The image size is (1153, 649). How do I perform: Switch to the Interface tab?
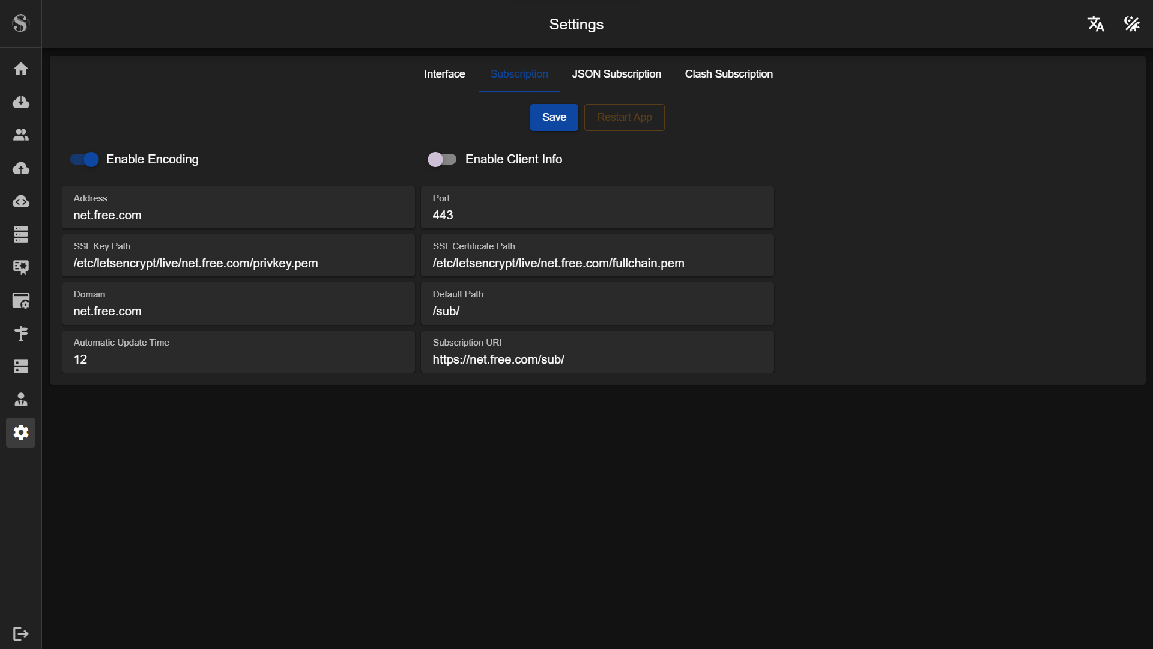pyautogui.click(x=444, y=74)
